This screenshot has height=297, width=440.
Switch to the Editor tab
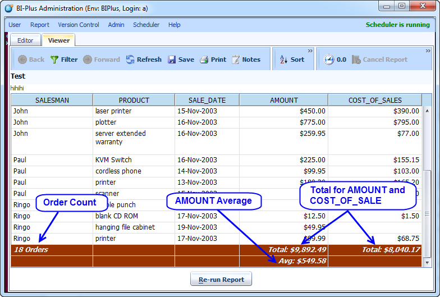click(25, 40)
